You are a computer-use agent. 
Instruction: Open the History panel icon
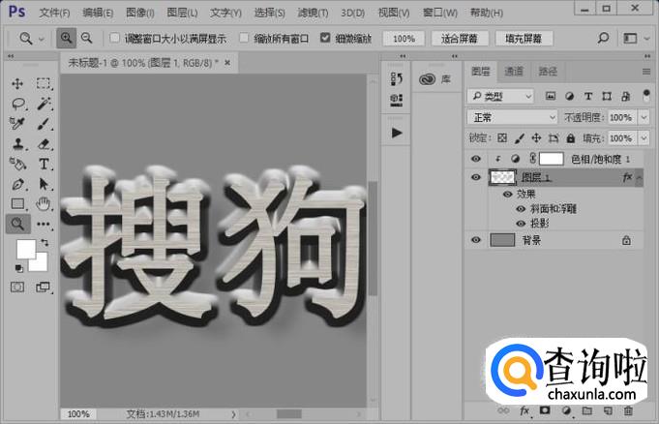(x=397, y=78)
